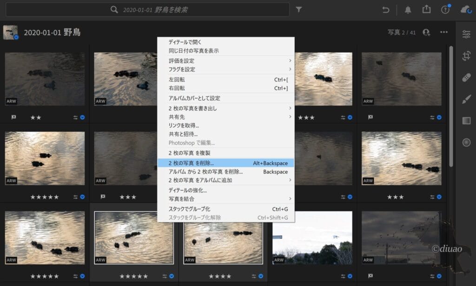Select bottom-left five-star ducks thumbnail
This screenshot has height=286, width=476.
pyautogui.click(x=45, y=238)
